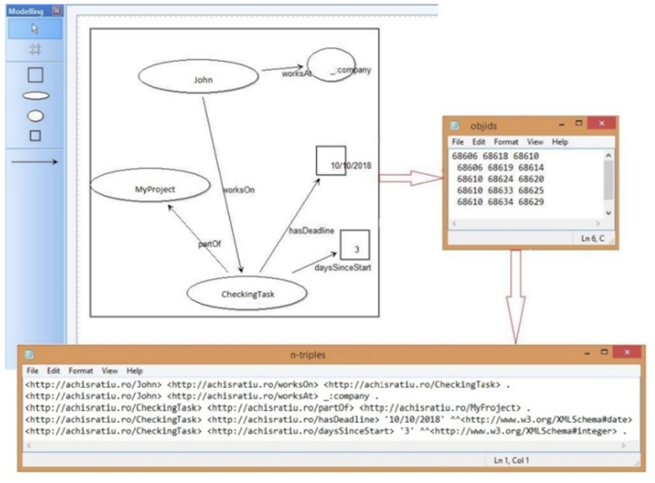Close the Modelling toolbox panel
The height and width of the screenshot is (483, 655).
tap(57, 10)
